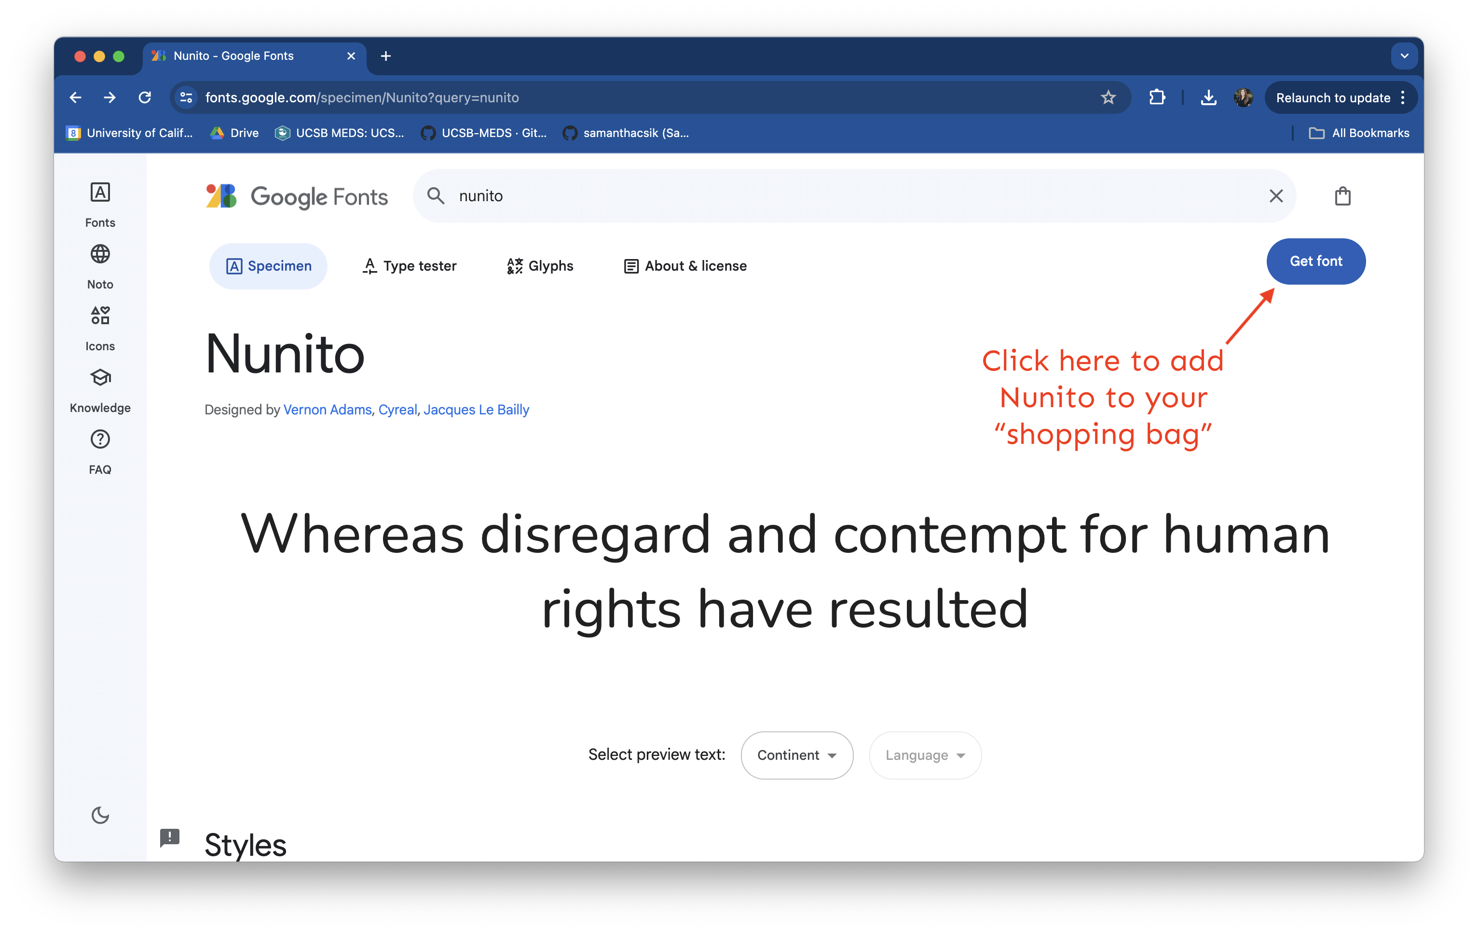This screenshot has width=1478, height=933.
Task: Switch to the Type tester tab
Action: [x=410, y=266]
